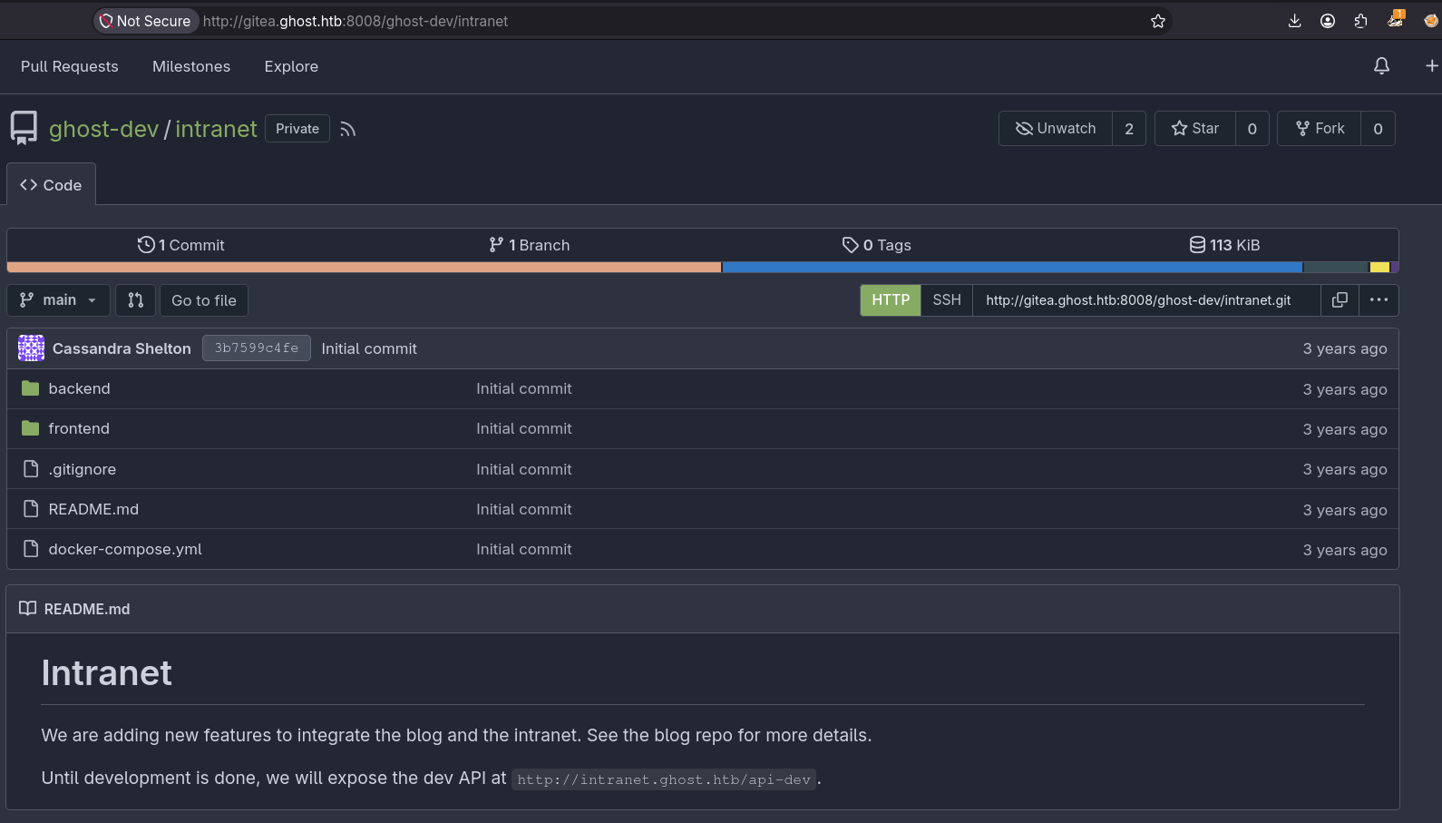This screenshot has width=1442, height=823.
Task: Click Cassandra Shelton's avatar image
Action: coord(32,348)
